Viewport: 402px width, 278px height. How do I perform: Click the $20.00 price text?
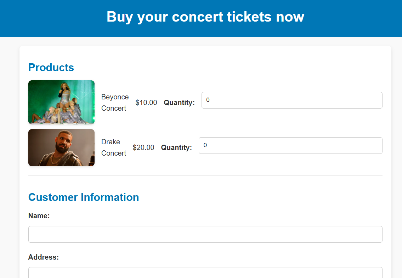[143, 147]
